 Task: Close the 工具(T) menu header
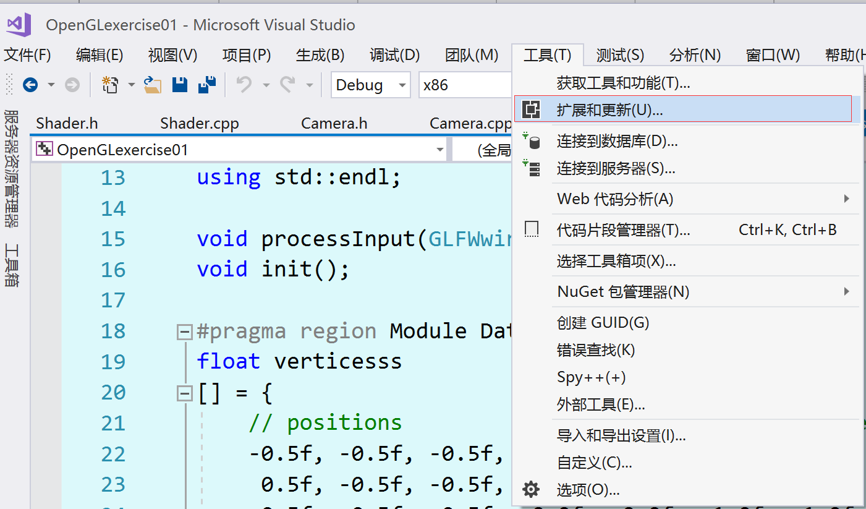tap(548, 55)
